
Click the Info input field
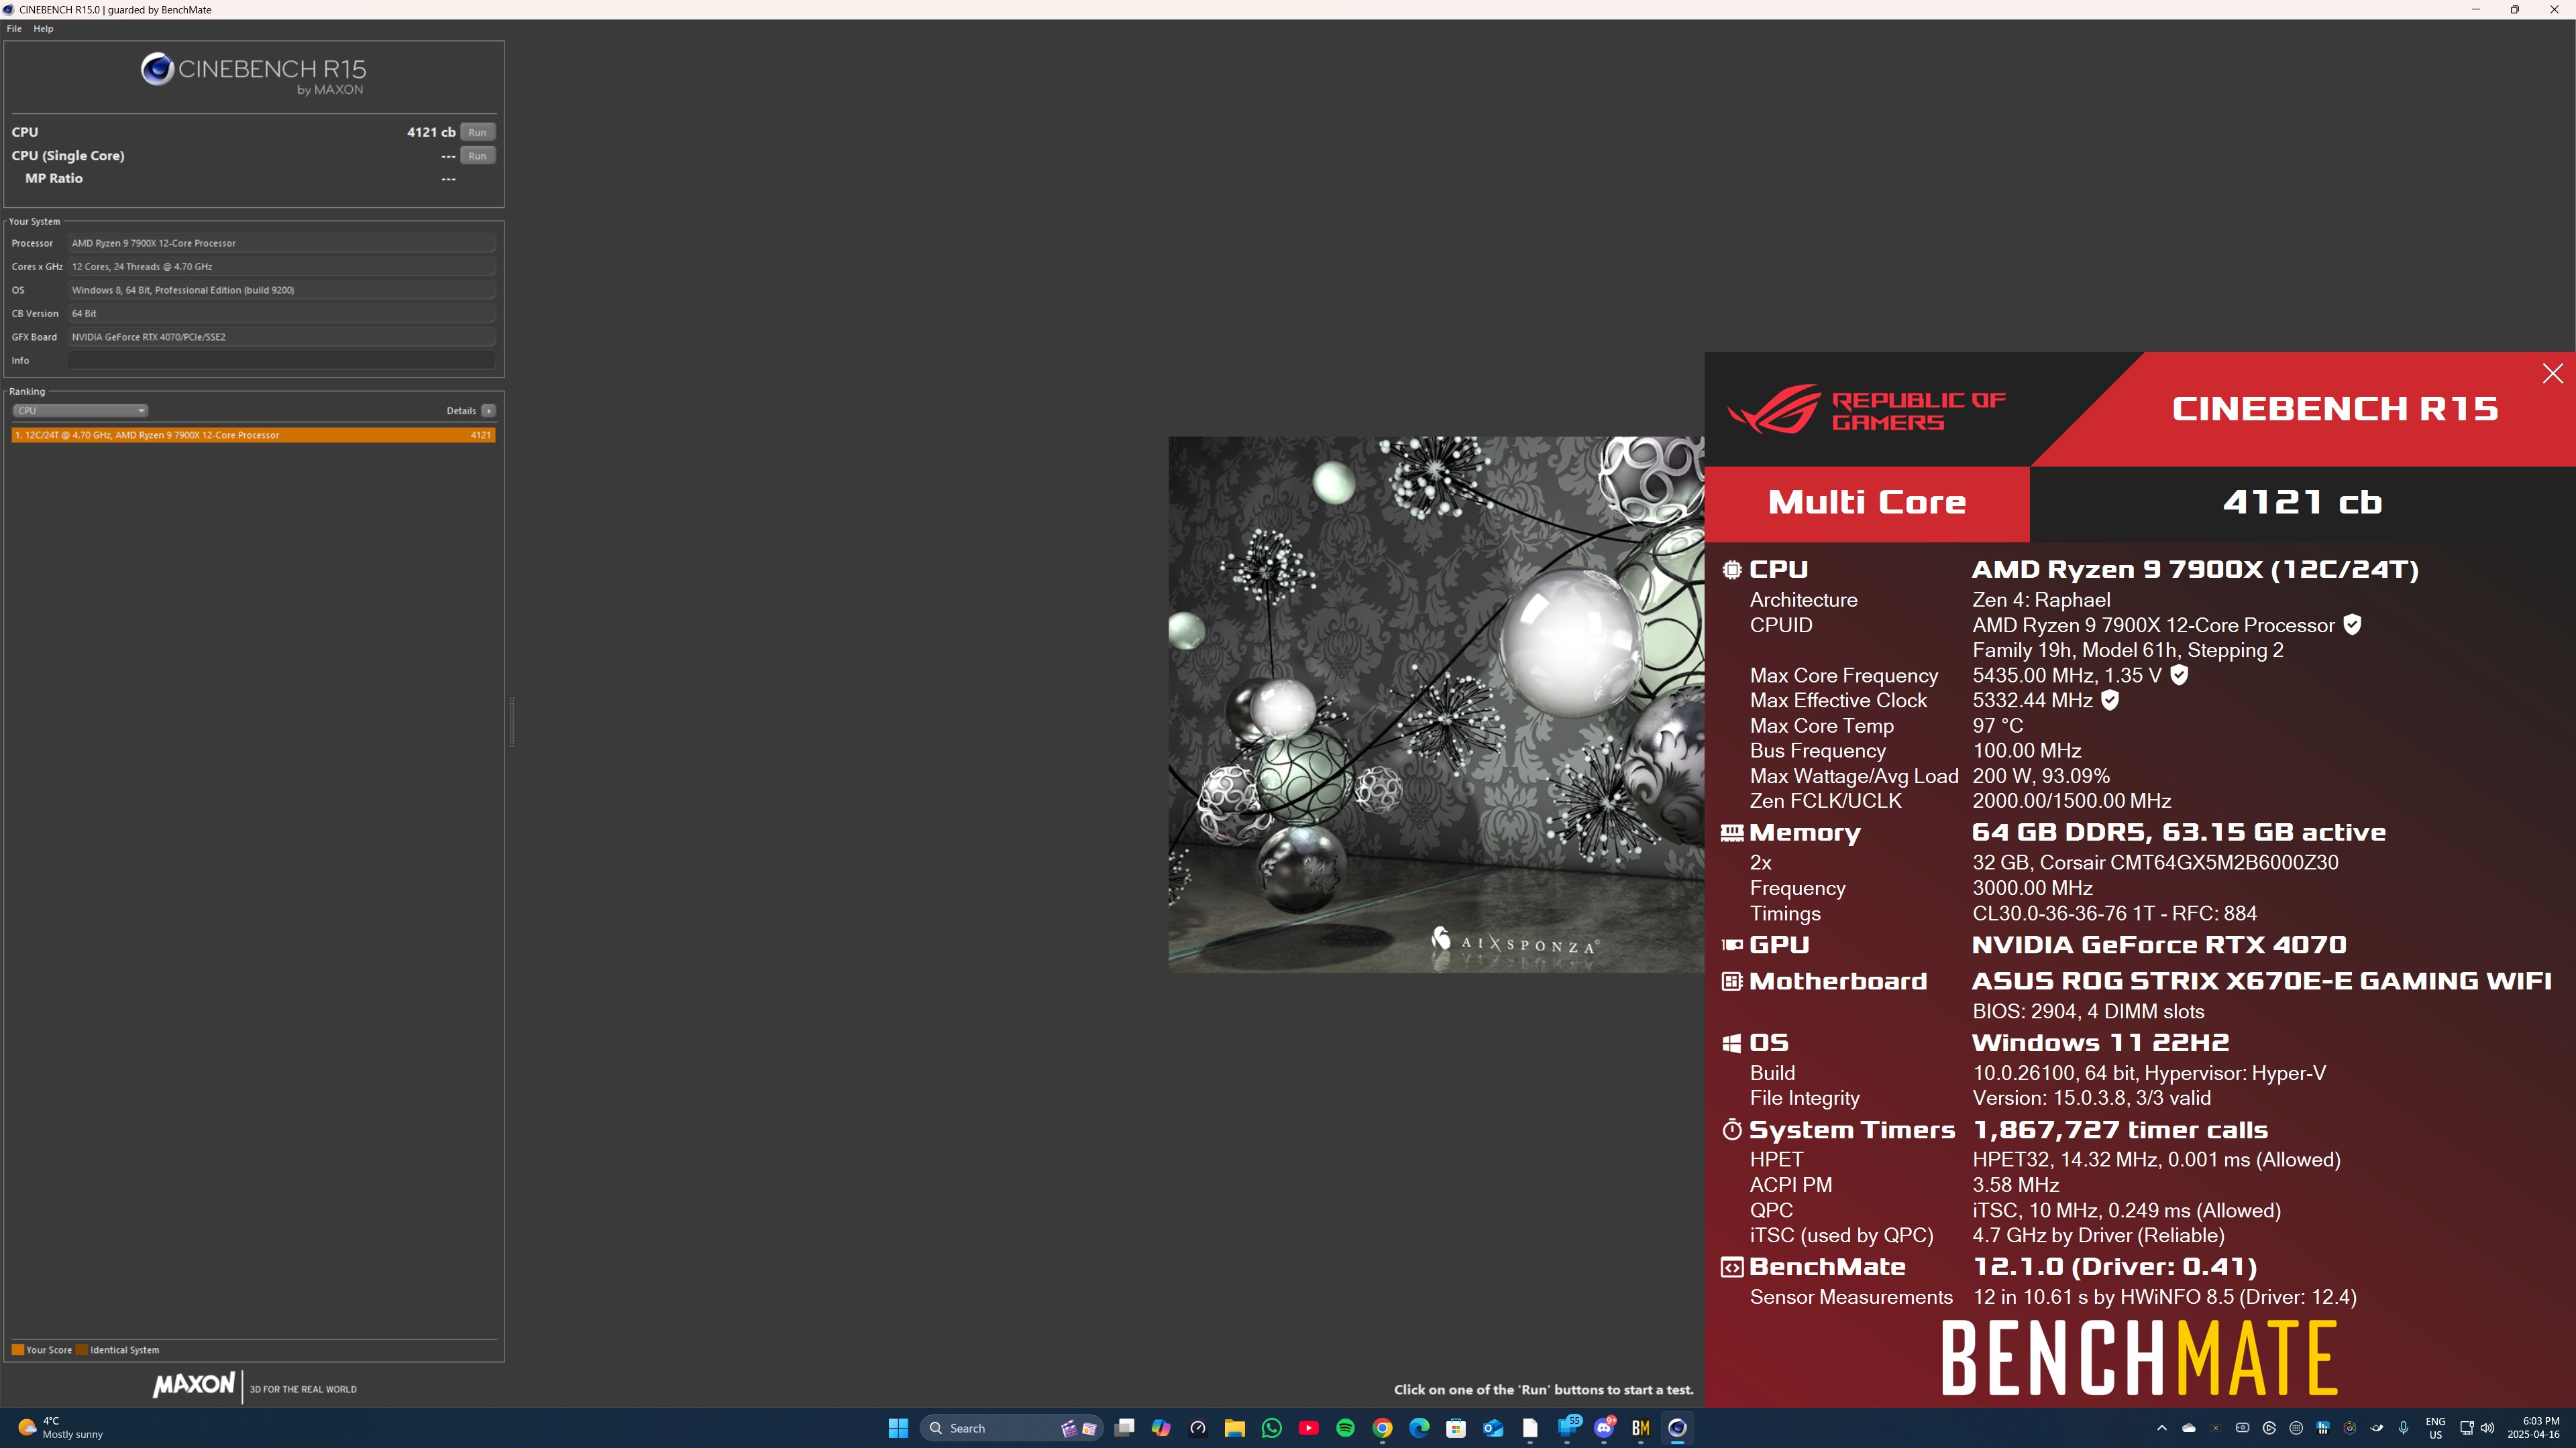(x=282, y=361)
